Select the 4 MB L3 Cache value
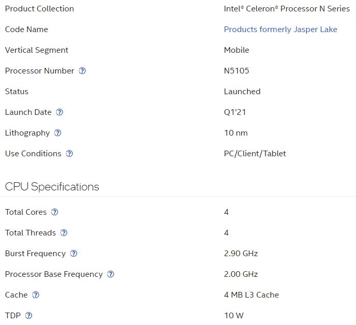Viewport: 356px width, 325px height. (251, 295)
